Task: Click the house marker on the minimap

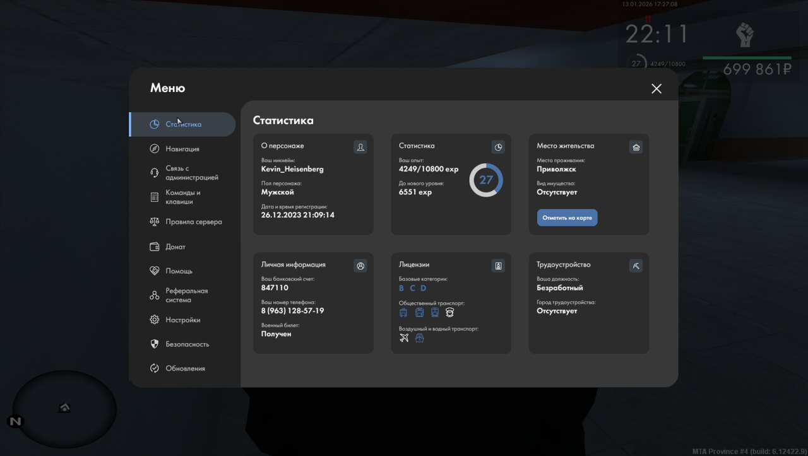Action: pos(64,408)
